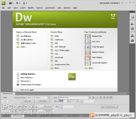
Task: Click the Edit Rule button
Action: pos(27,101)
